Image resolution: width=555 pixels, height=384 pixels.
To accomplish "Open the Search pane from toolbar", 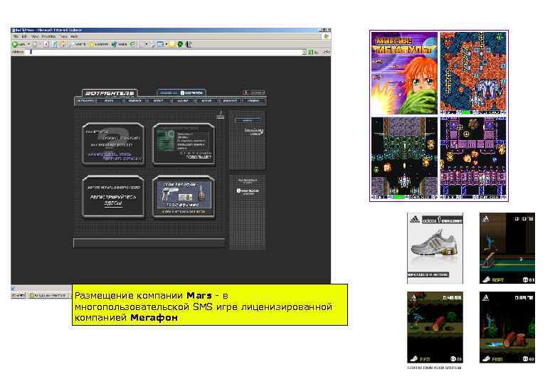I will pos(78,44).
